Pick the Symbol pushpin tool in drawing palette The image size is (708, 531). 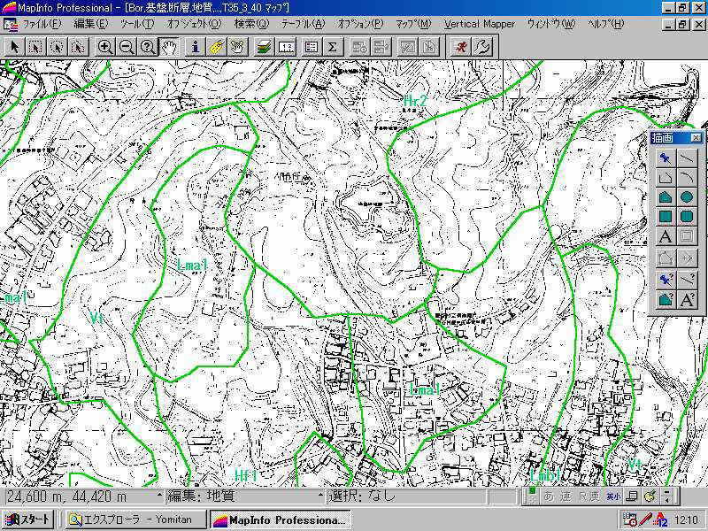666,158
